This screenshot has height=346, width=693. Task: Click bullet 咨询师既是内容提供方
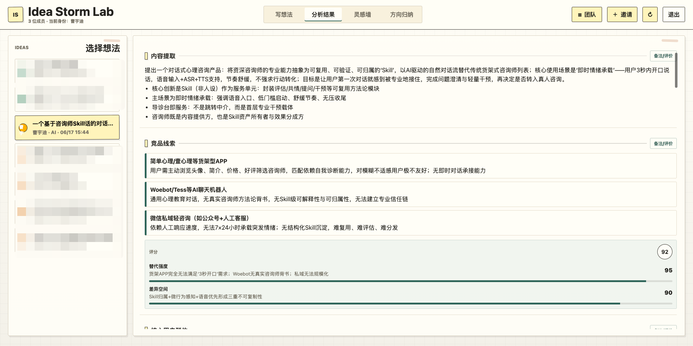(x=228, y=117)
